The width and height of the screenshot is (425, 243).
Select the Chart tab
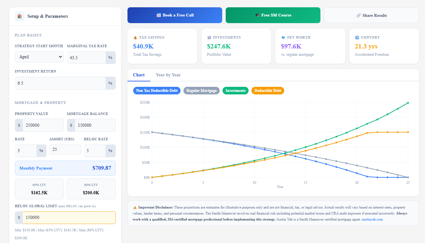[x=139, y=75]
